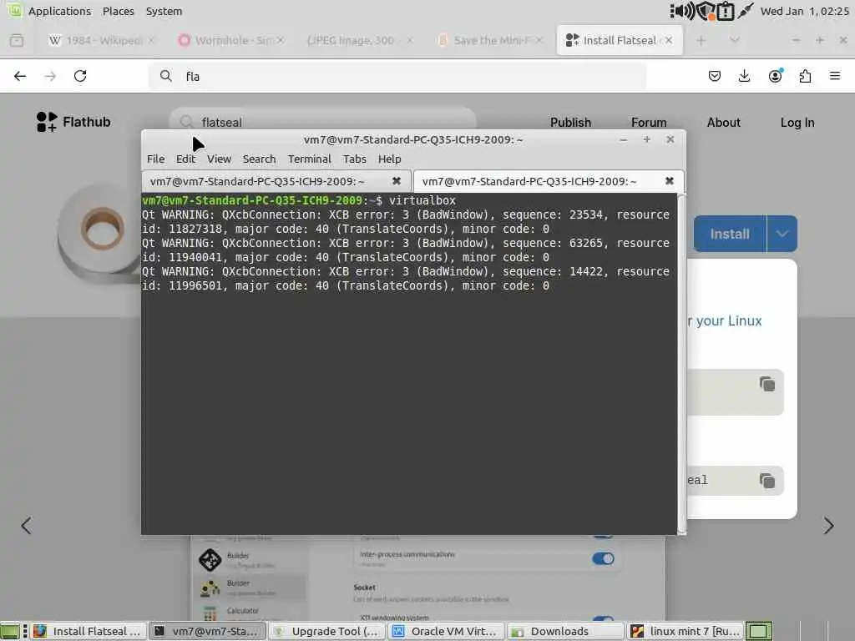Switch to the Save the Mini browser tab
The width and height of the screenshot is (855, 641).
(489, 40)
